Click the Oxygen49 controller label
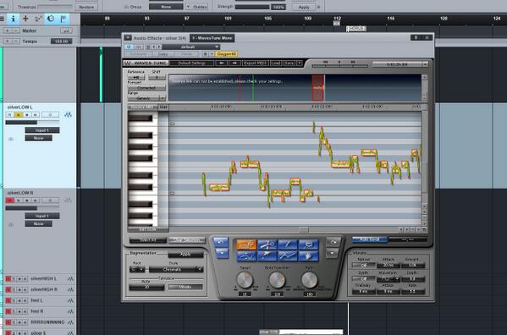 [226, 54]
